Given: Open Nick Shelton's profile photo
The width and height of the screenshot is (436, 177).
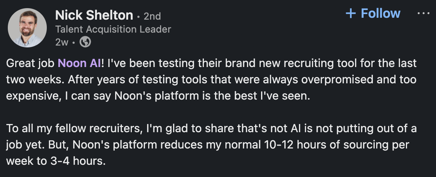Looking at the screenshot, I should [27, 28].
